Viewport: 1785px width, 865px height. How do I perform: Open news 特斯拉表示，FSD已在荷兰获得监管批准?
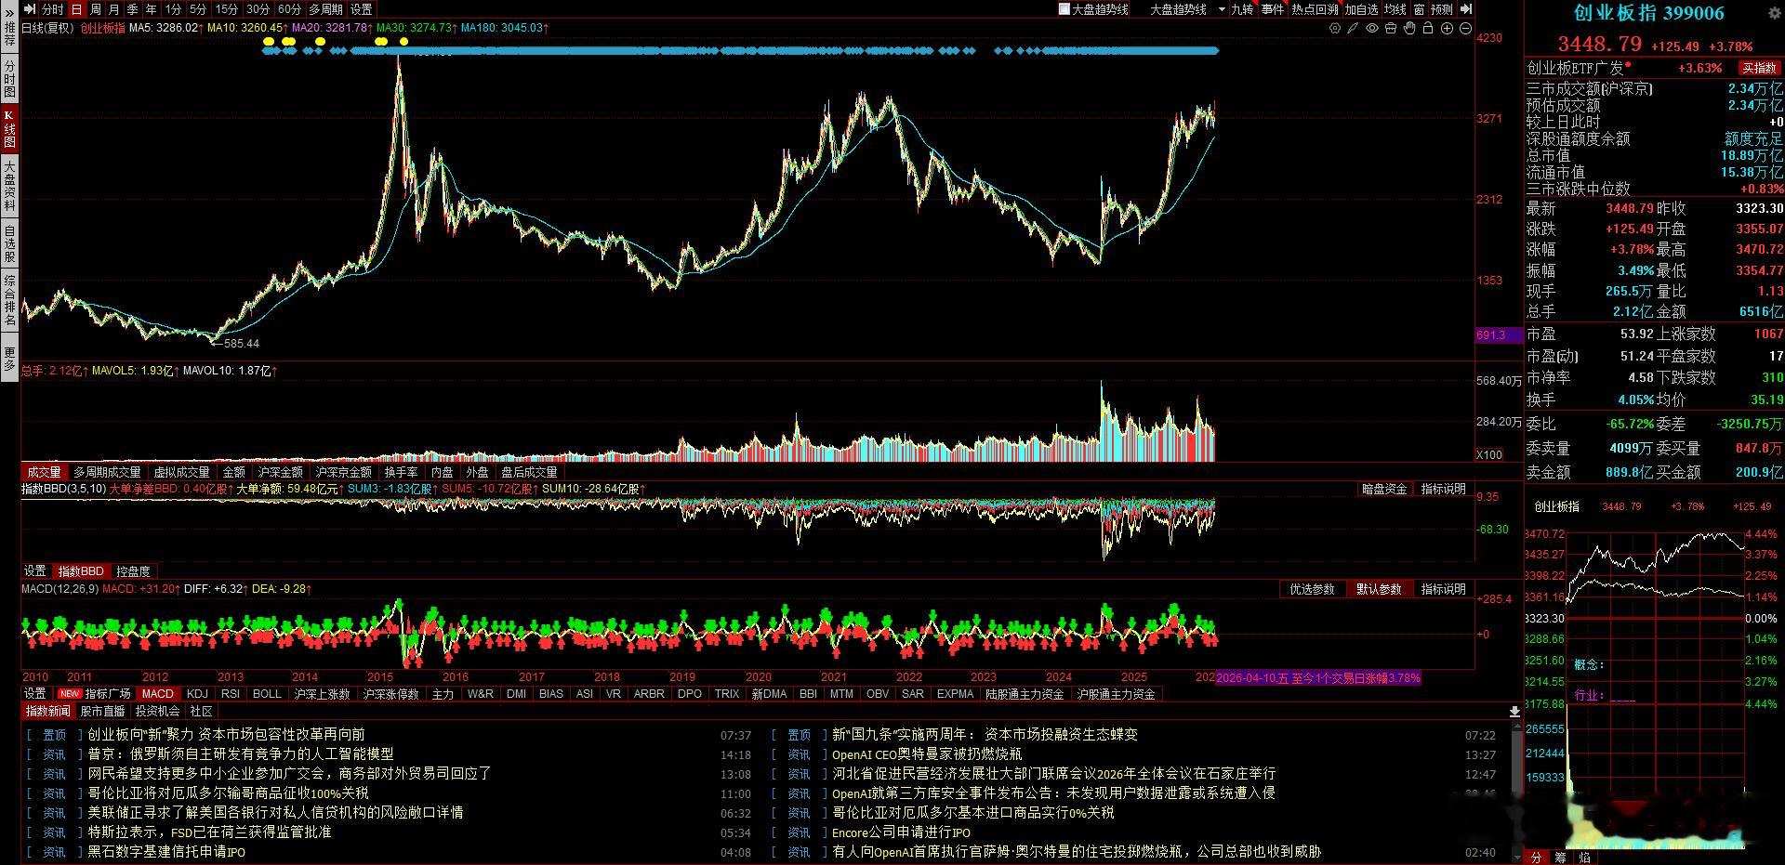(210, 832)
